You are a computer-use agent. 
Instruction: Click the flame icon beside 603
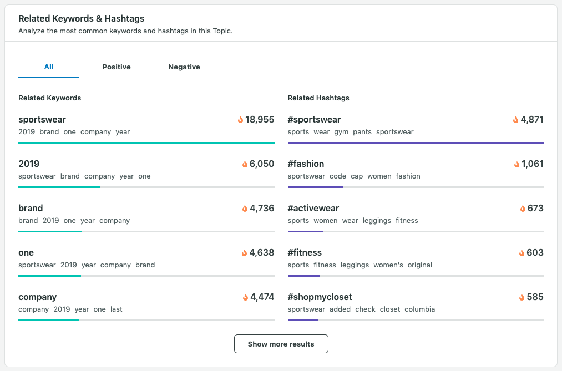522,253
